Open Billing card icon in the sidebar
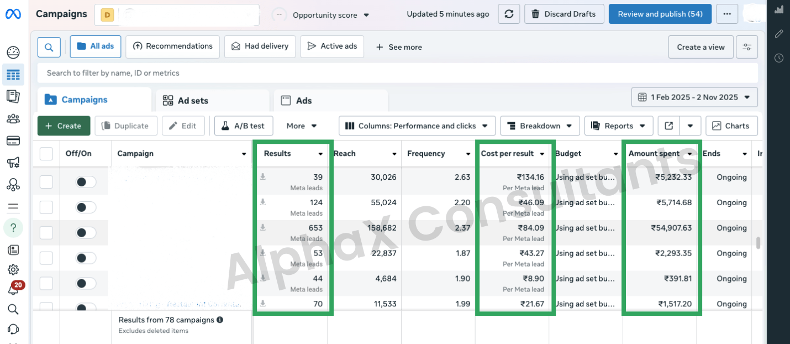The image size is (790, 344). (13, 140)
